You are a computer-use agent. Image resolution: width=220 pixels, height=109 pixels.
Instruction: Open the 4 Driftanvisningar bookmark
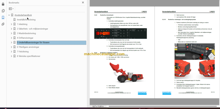click(25, 38)
